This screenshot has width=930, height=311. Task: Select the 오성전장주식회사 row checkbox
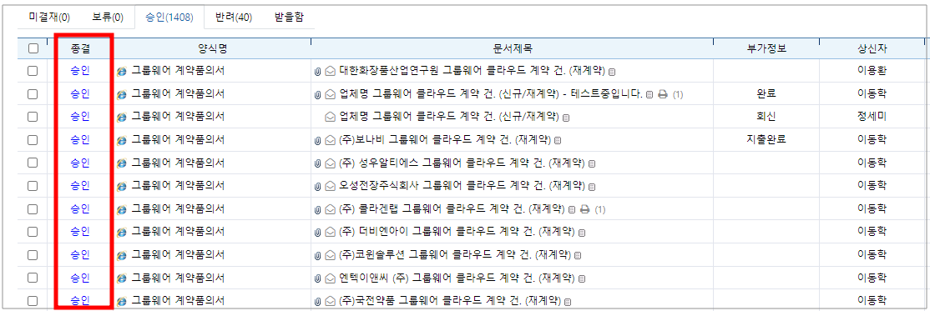point(33,185)
